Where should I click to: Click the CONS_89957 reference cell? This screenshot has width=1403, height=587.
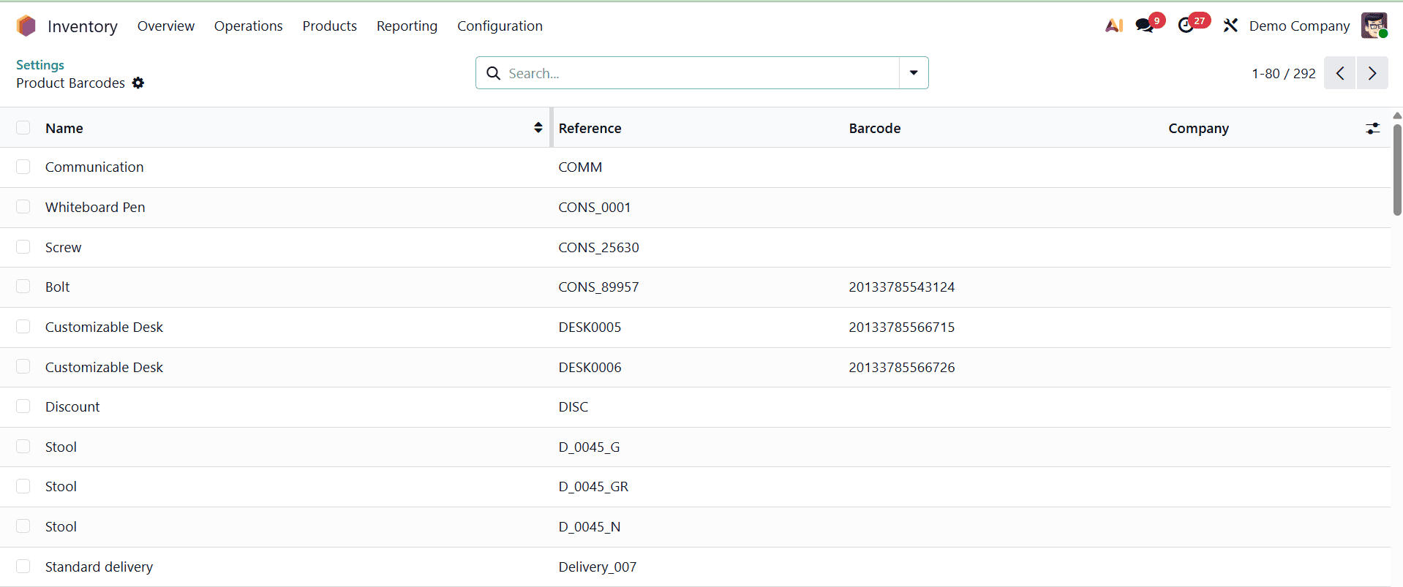coord(598,287)
